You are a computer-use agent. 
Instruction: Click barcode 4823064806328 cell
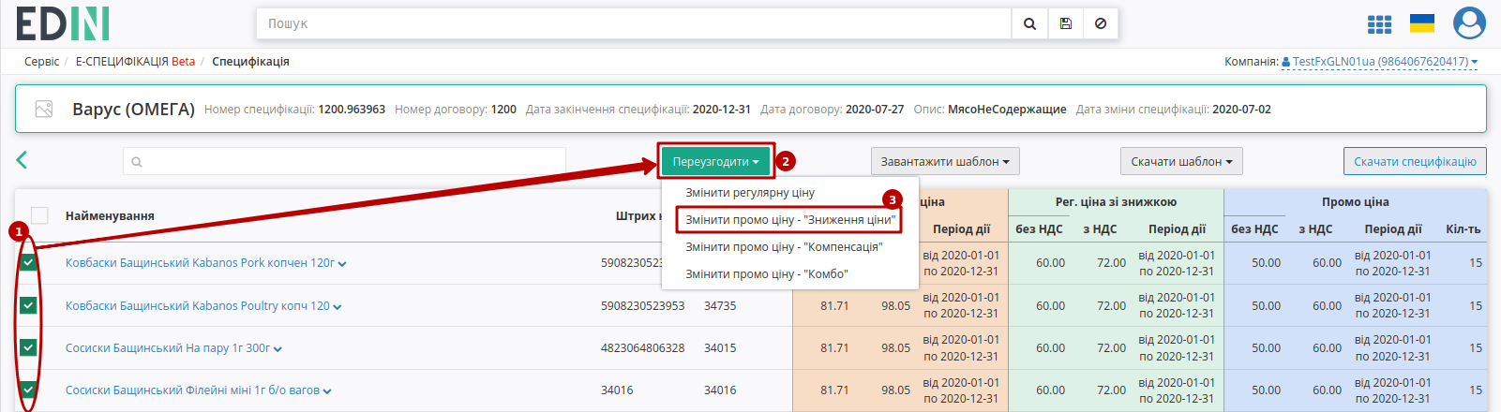pos(642,348)
